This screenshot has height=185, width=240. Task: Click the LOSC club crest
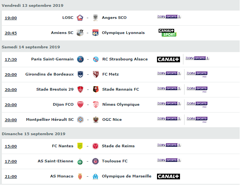coord(80,18)
